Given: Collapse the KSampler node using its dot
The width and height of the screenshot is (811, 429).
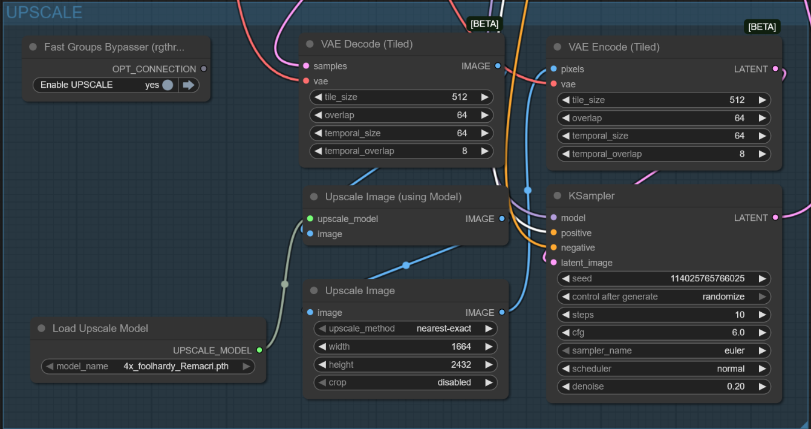Looking at the screenshot, I should click(x=557, y=196).
